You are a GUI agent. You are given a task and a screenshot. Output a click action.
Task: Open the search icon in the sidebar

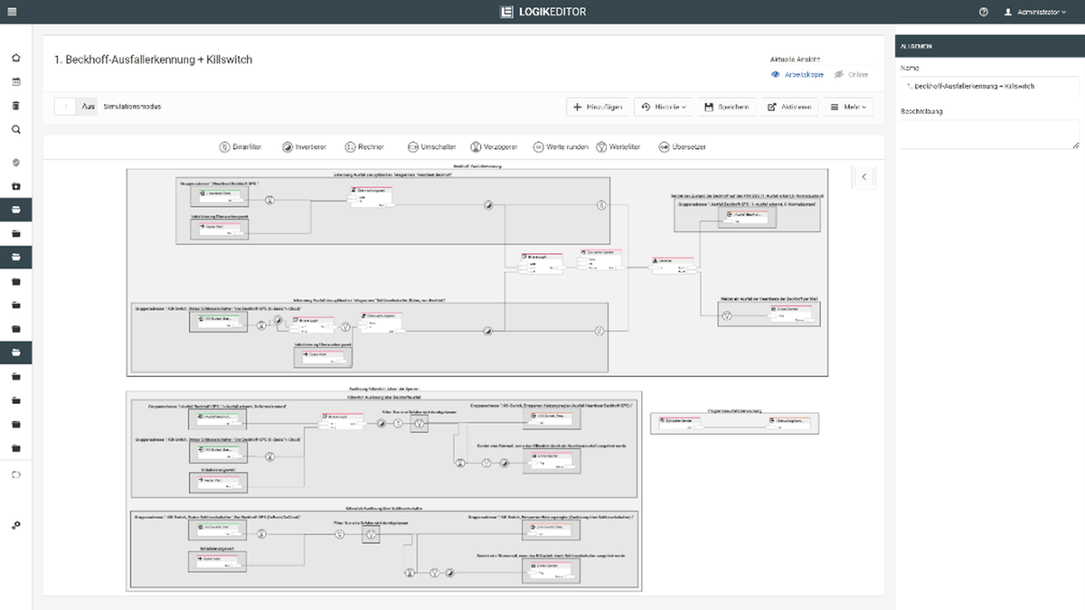click(x=15, y=129)
